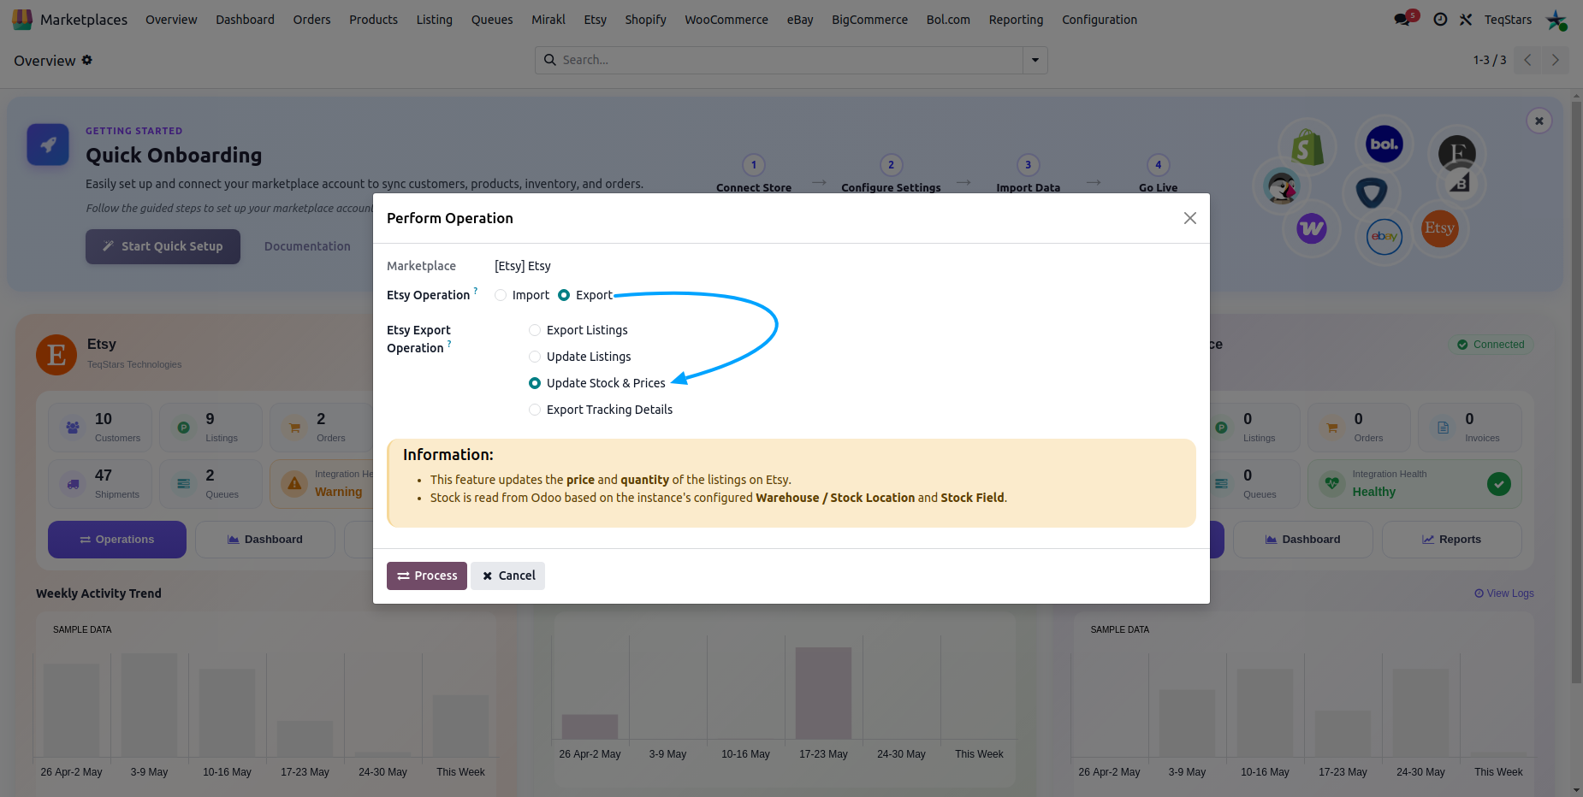Click the Customers people icon on Etsy card

[73, 428]
